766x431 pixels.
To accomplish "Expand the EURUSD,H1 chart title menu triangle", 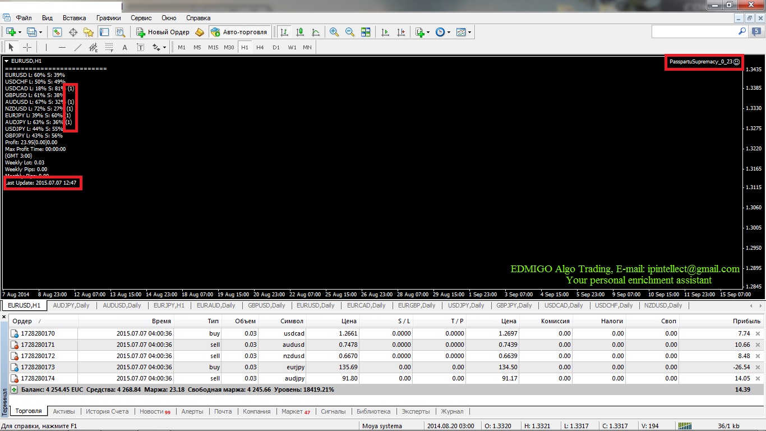I will (x=6, y=61).
